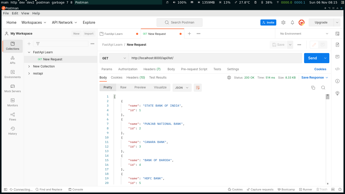
Task: Open Mock Servers in the sidebar
Action: (13, 88)
